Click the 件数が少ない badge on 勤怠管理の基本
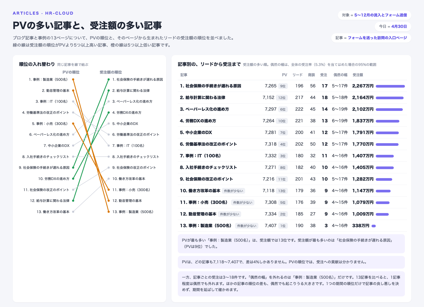424x307 pixels. point(229,214)
